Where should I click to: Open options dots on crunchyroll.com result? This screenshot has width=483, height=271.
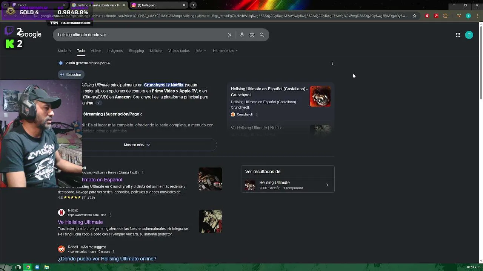[x=143, y=173]
